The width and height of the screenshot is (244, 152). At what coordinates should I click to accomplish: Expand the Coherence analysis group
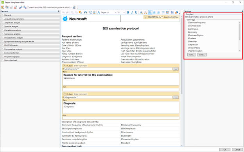(x=2, y=34)
